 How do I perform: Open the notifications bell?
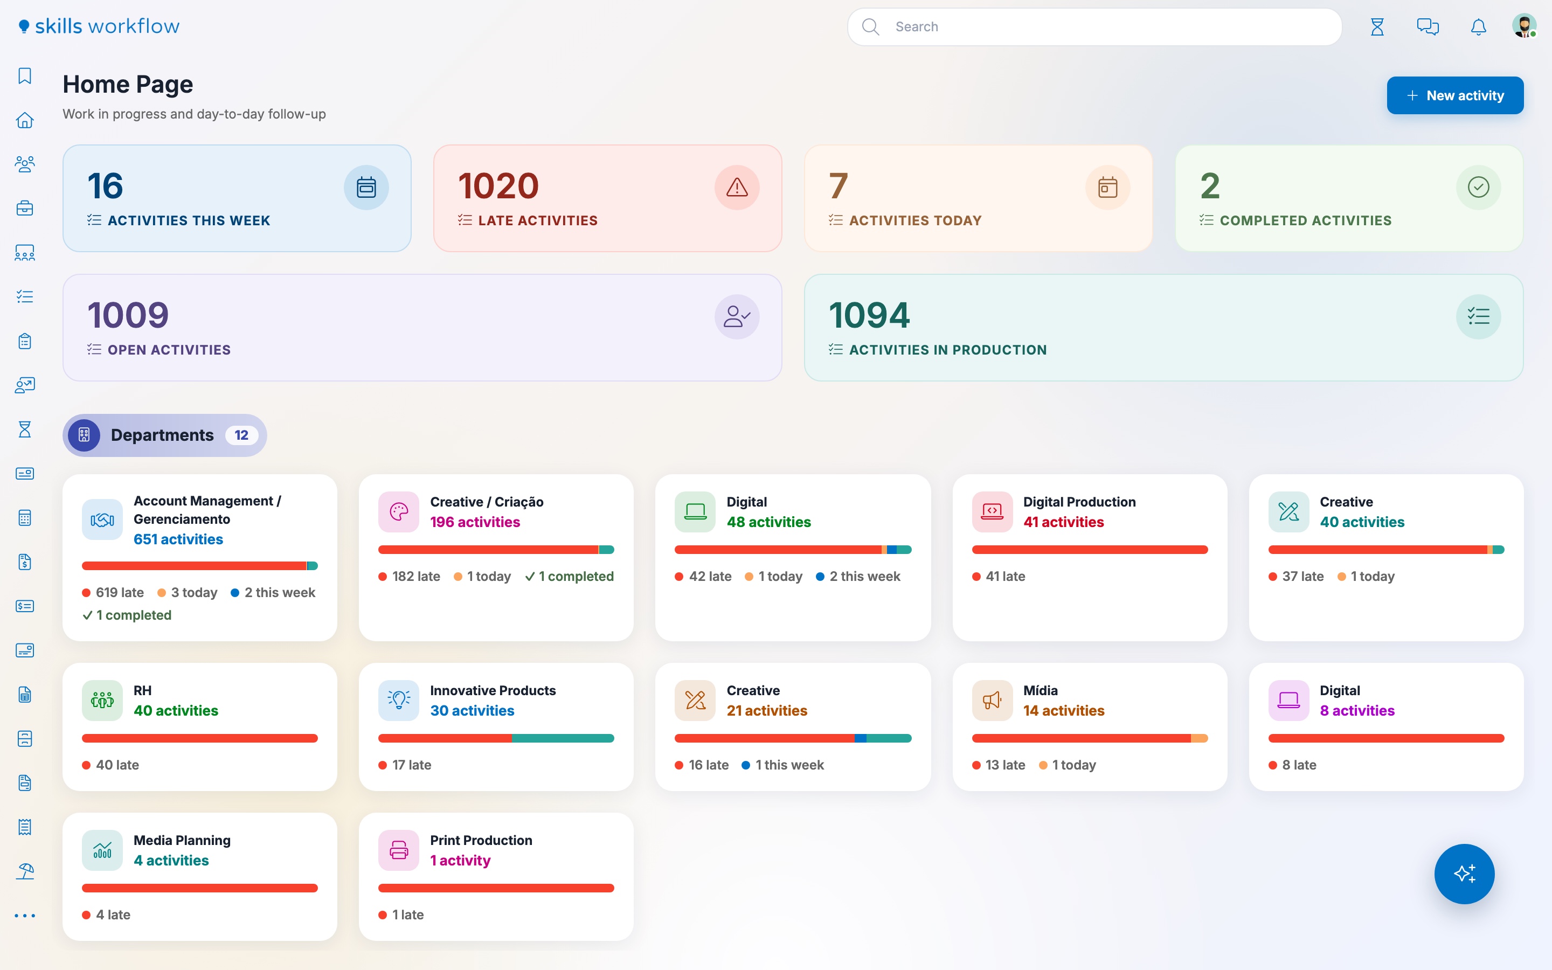[x=1478, y=27]
